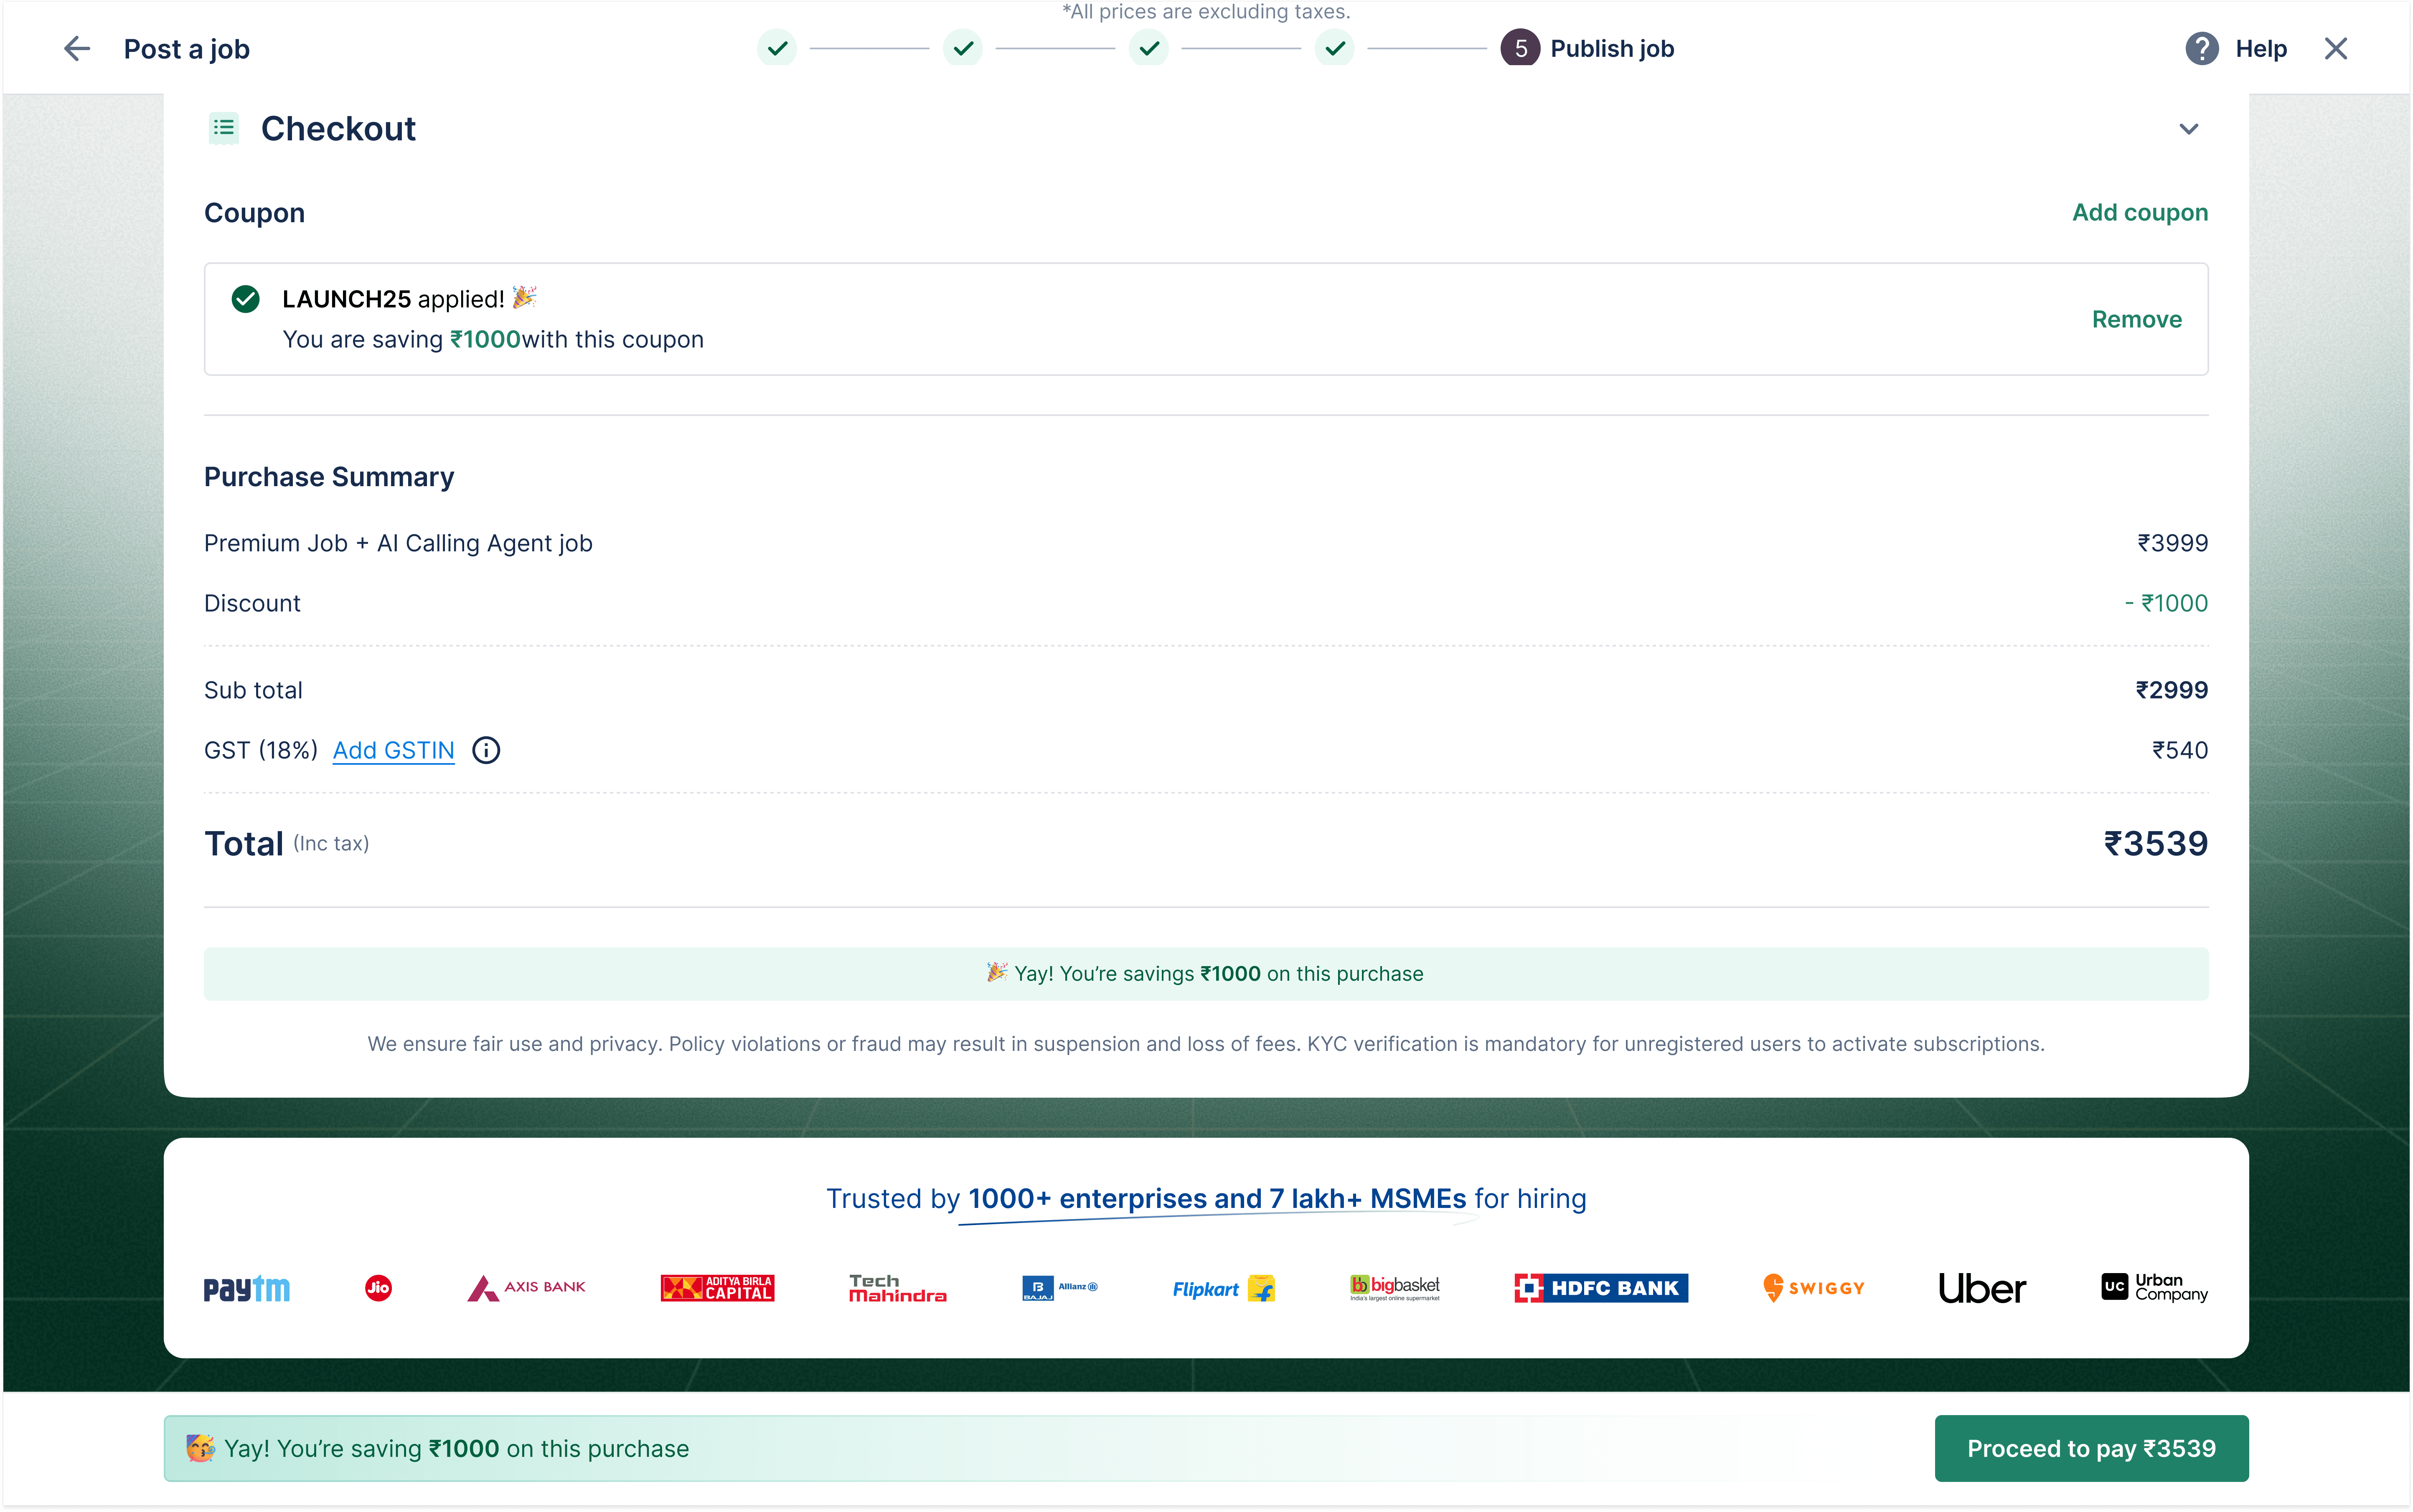Screen dimensions: 2413x1512
Task: Click the Flipkart logo
Action: (x=1224, y=1288)
